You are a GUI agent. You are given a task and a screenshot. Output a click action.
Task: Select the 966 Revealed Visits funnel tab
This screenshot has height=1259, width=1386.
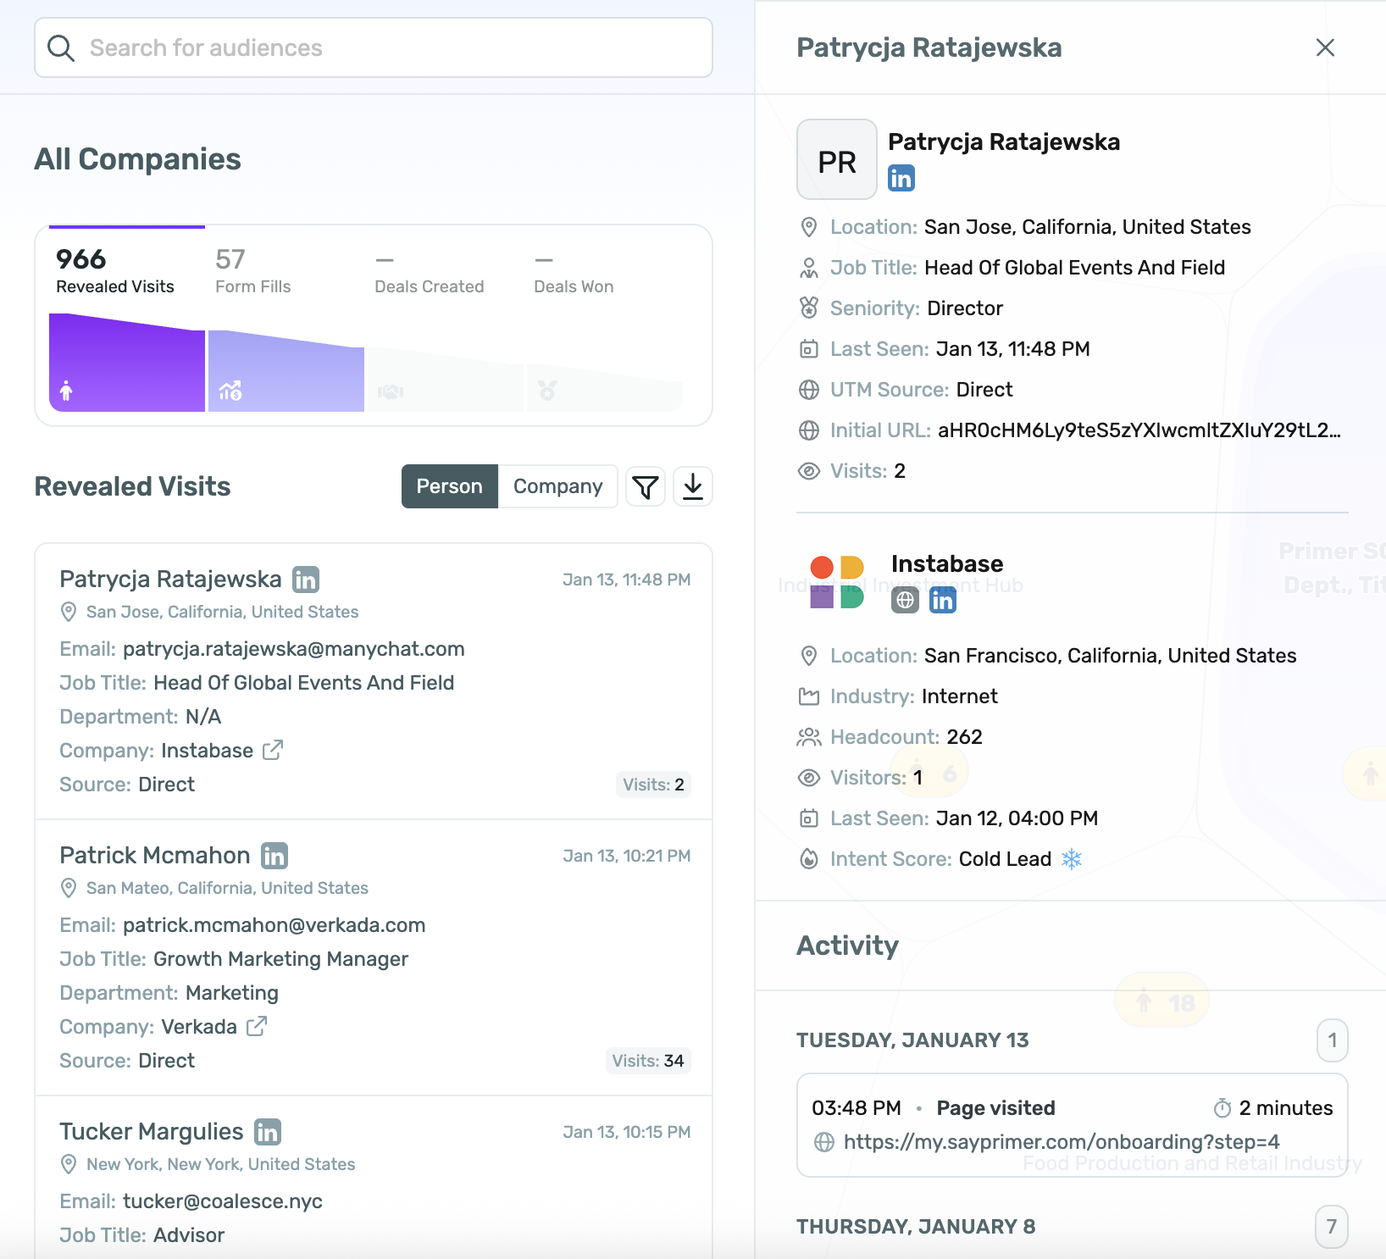pos(115,271)
